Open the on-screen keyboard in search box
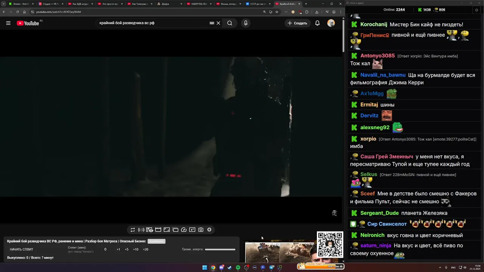484x272 pixels. 212,23
